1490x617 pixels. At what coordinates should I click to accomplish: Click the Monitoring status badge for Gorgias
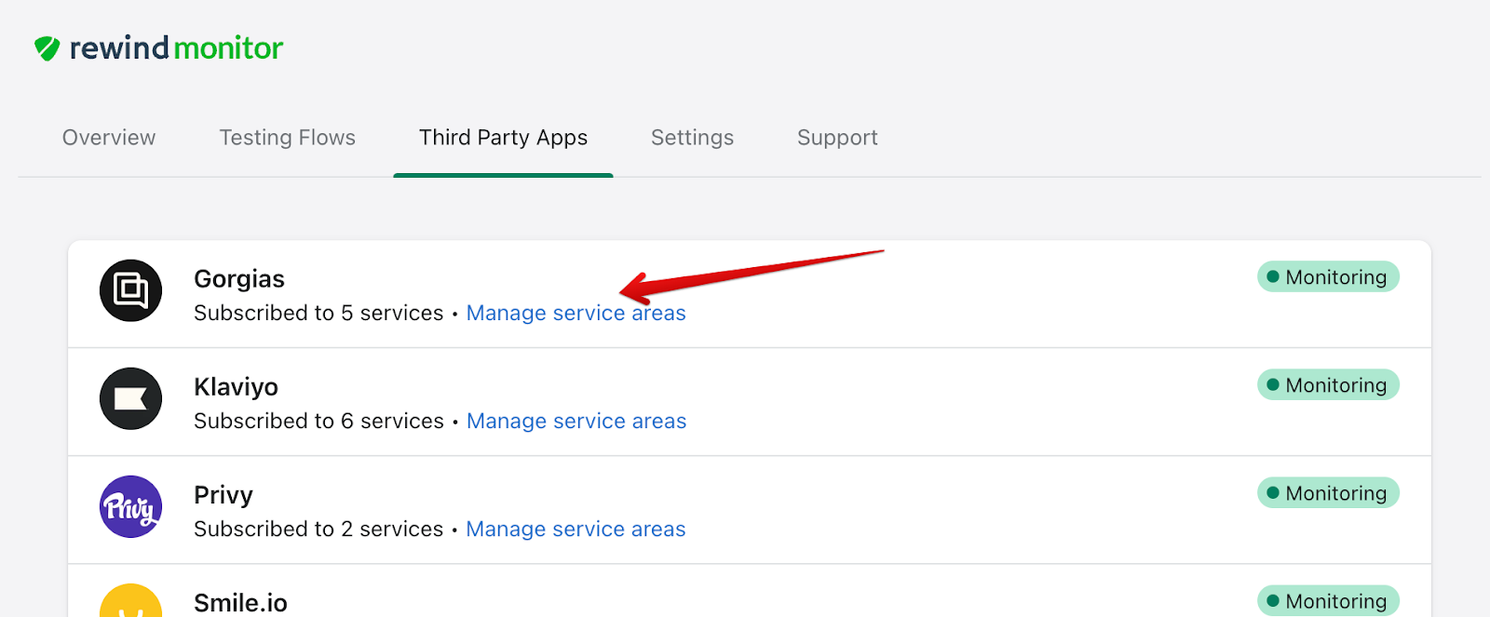(x=1327, y=277)
